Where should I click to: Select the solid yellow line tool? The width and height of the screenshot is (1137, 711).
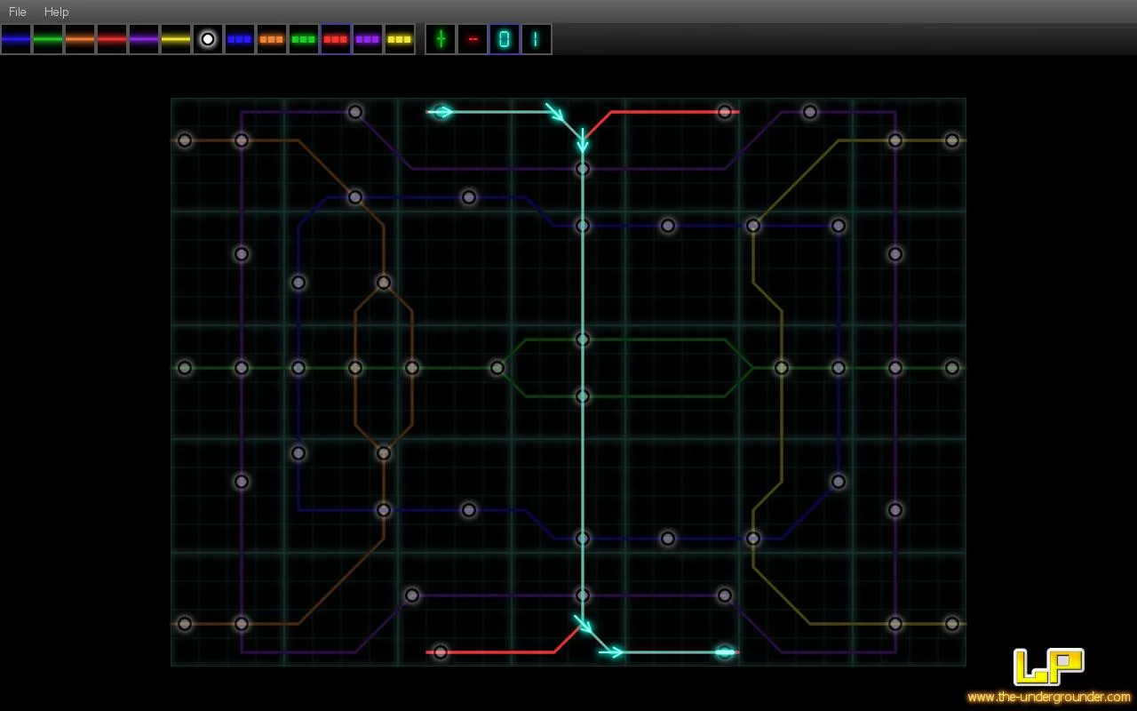(x=176, y=39)
